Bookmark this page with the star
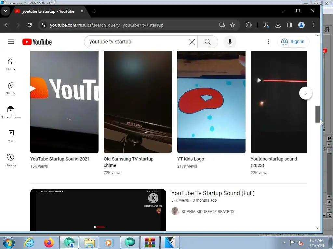 click(233, 25)
